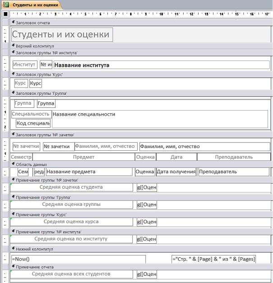This screenshot has height=283, width=273.
Task: Click the report title label 'Студенты и их оценки'
Action: coord(62,34)
